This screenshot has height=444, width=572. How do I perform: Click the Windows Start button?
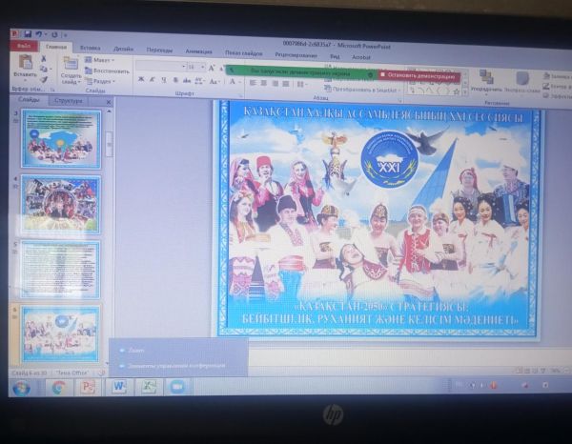point(21,387)
